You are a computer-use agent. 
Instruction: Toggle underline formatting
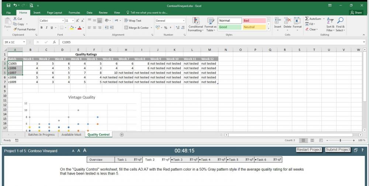(x=52, y=28)
